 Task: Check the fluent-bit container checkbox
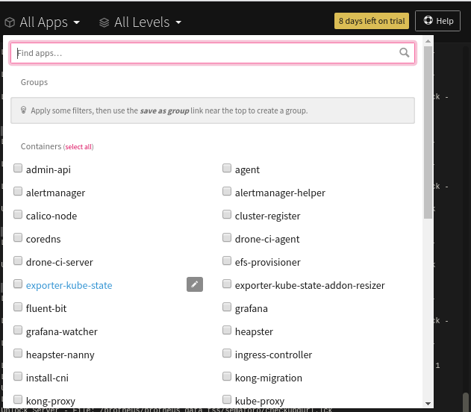pos(18,308)
